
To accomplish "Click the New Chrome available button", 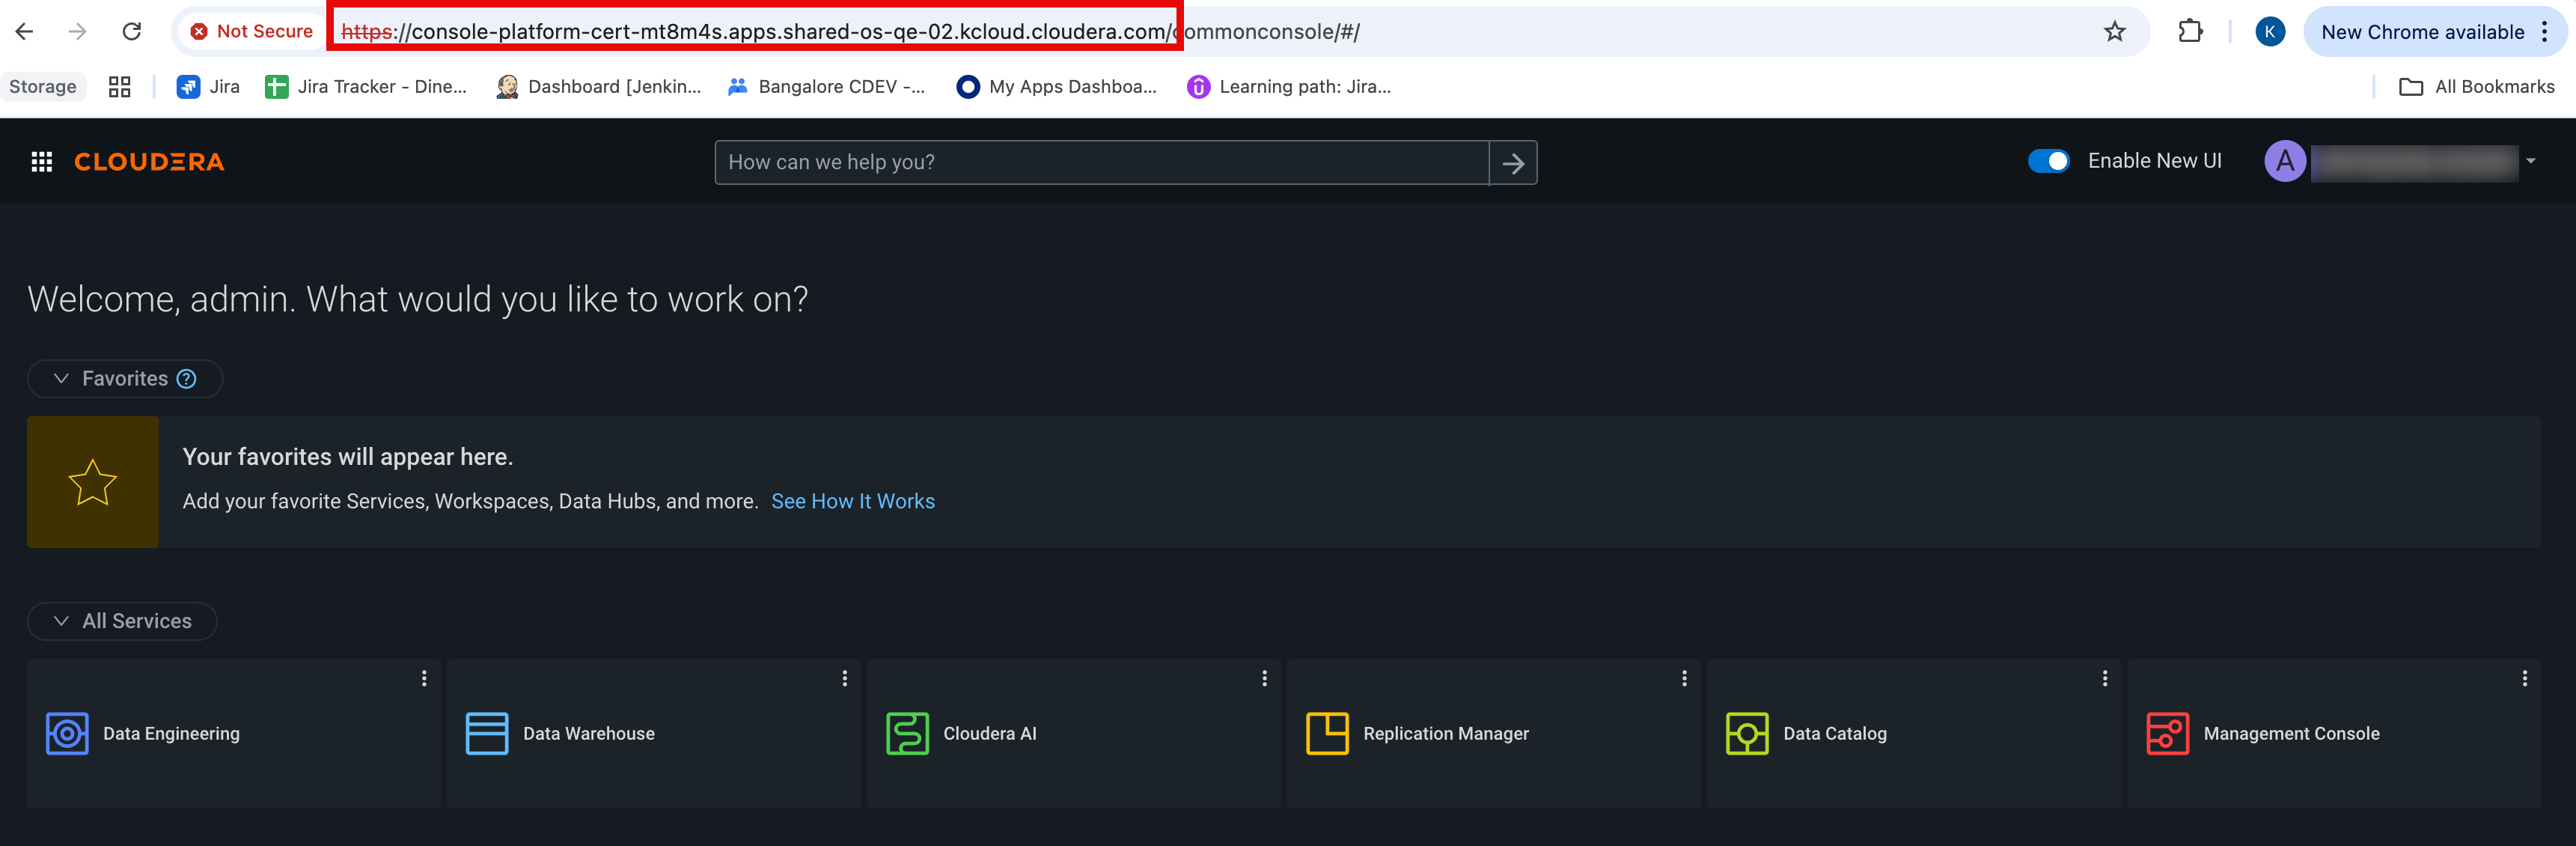I will (2422, 32).
